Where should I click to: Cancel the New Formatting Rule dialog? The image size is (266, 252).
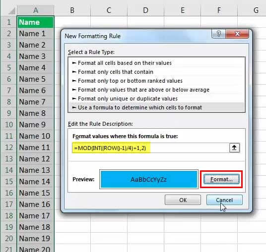(x=224, y=200)
